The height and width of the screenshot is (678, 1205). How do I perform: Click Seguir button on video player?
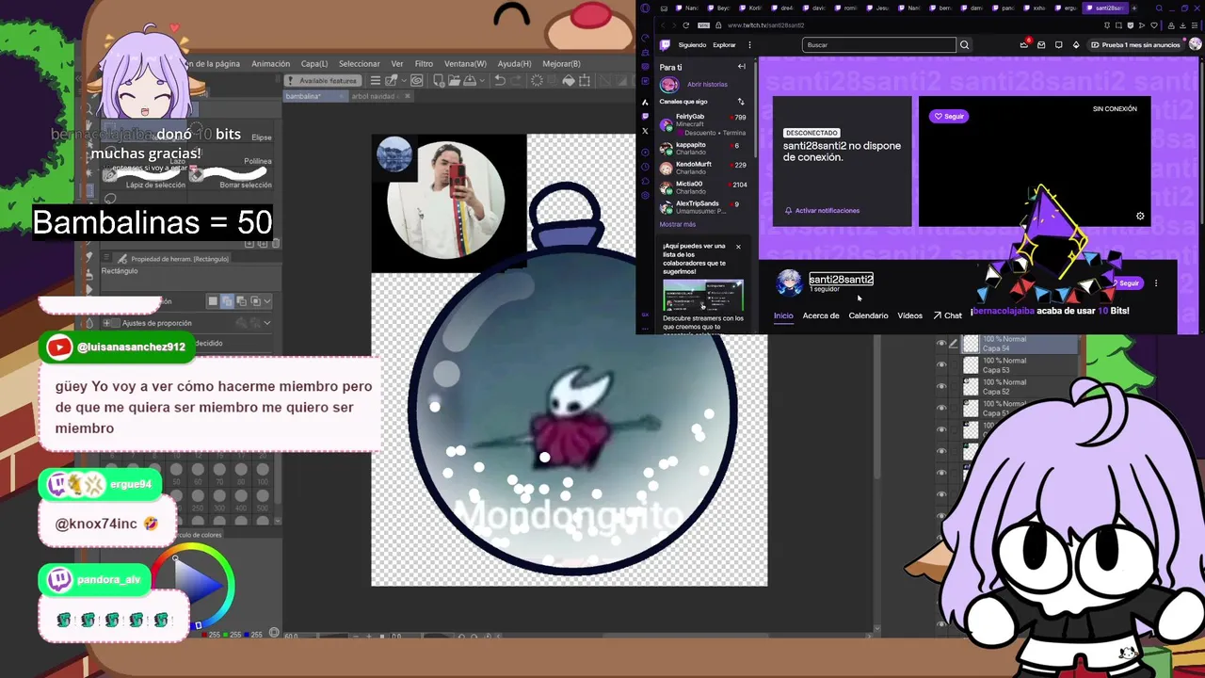point(949,117)
